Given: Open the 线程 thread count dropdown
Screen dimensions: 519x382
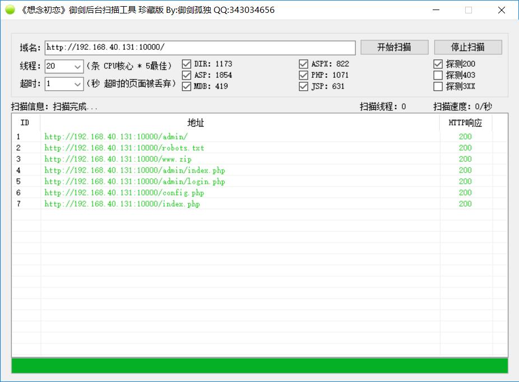Looking at the screenshot, I should (77, 66).
